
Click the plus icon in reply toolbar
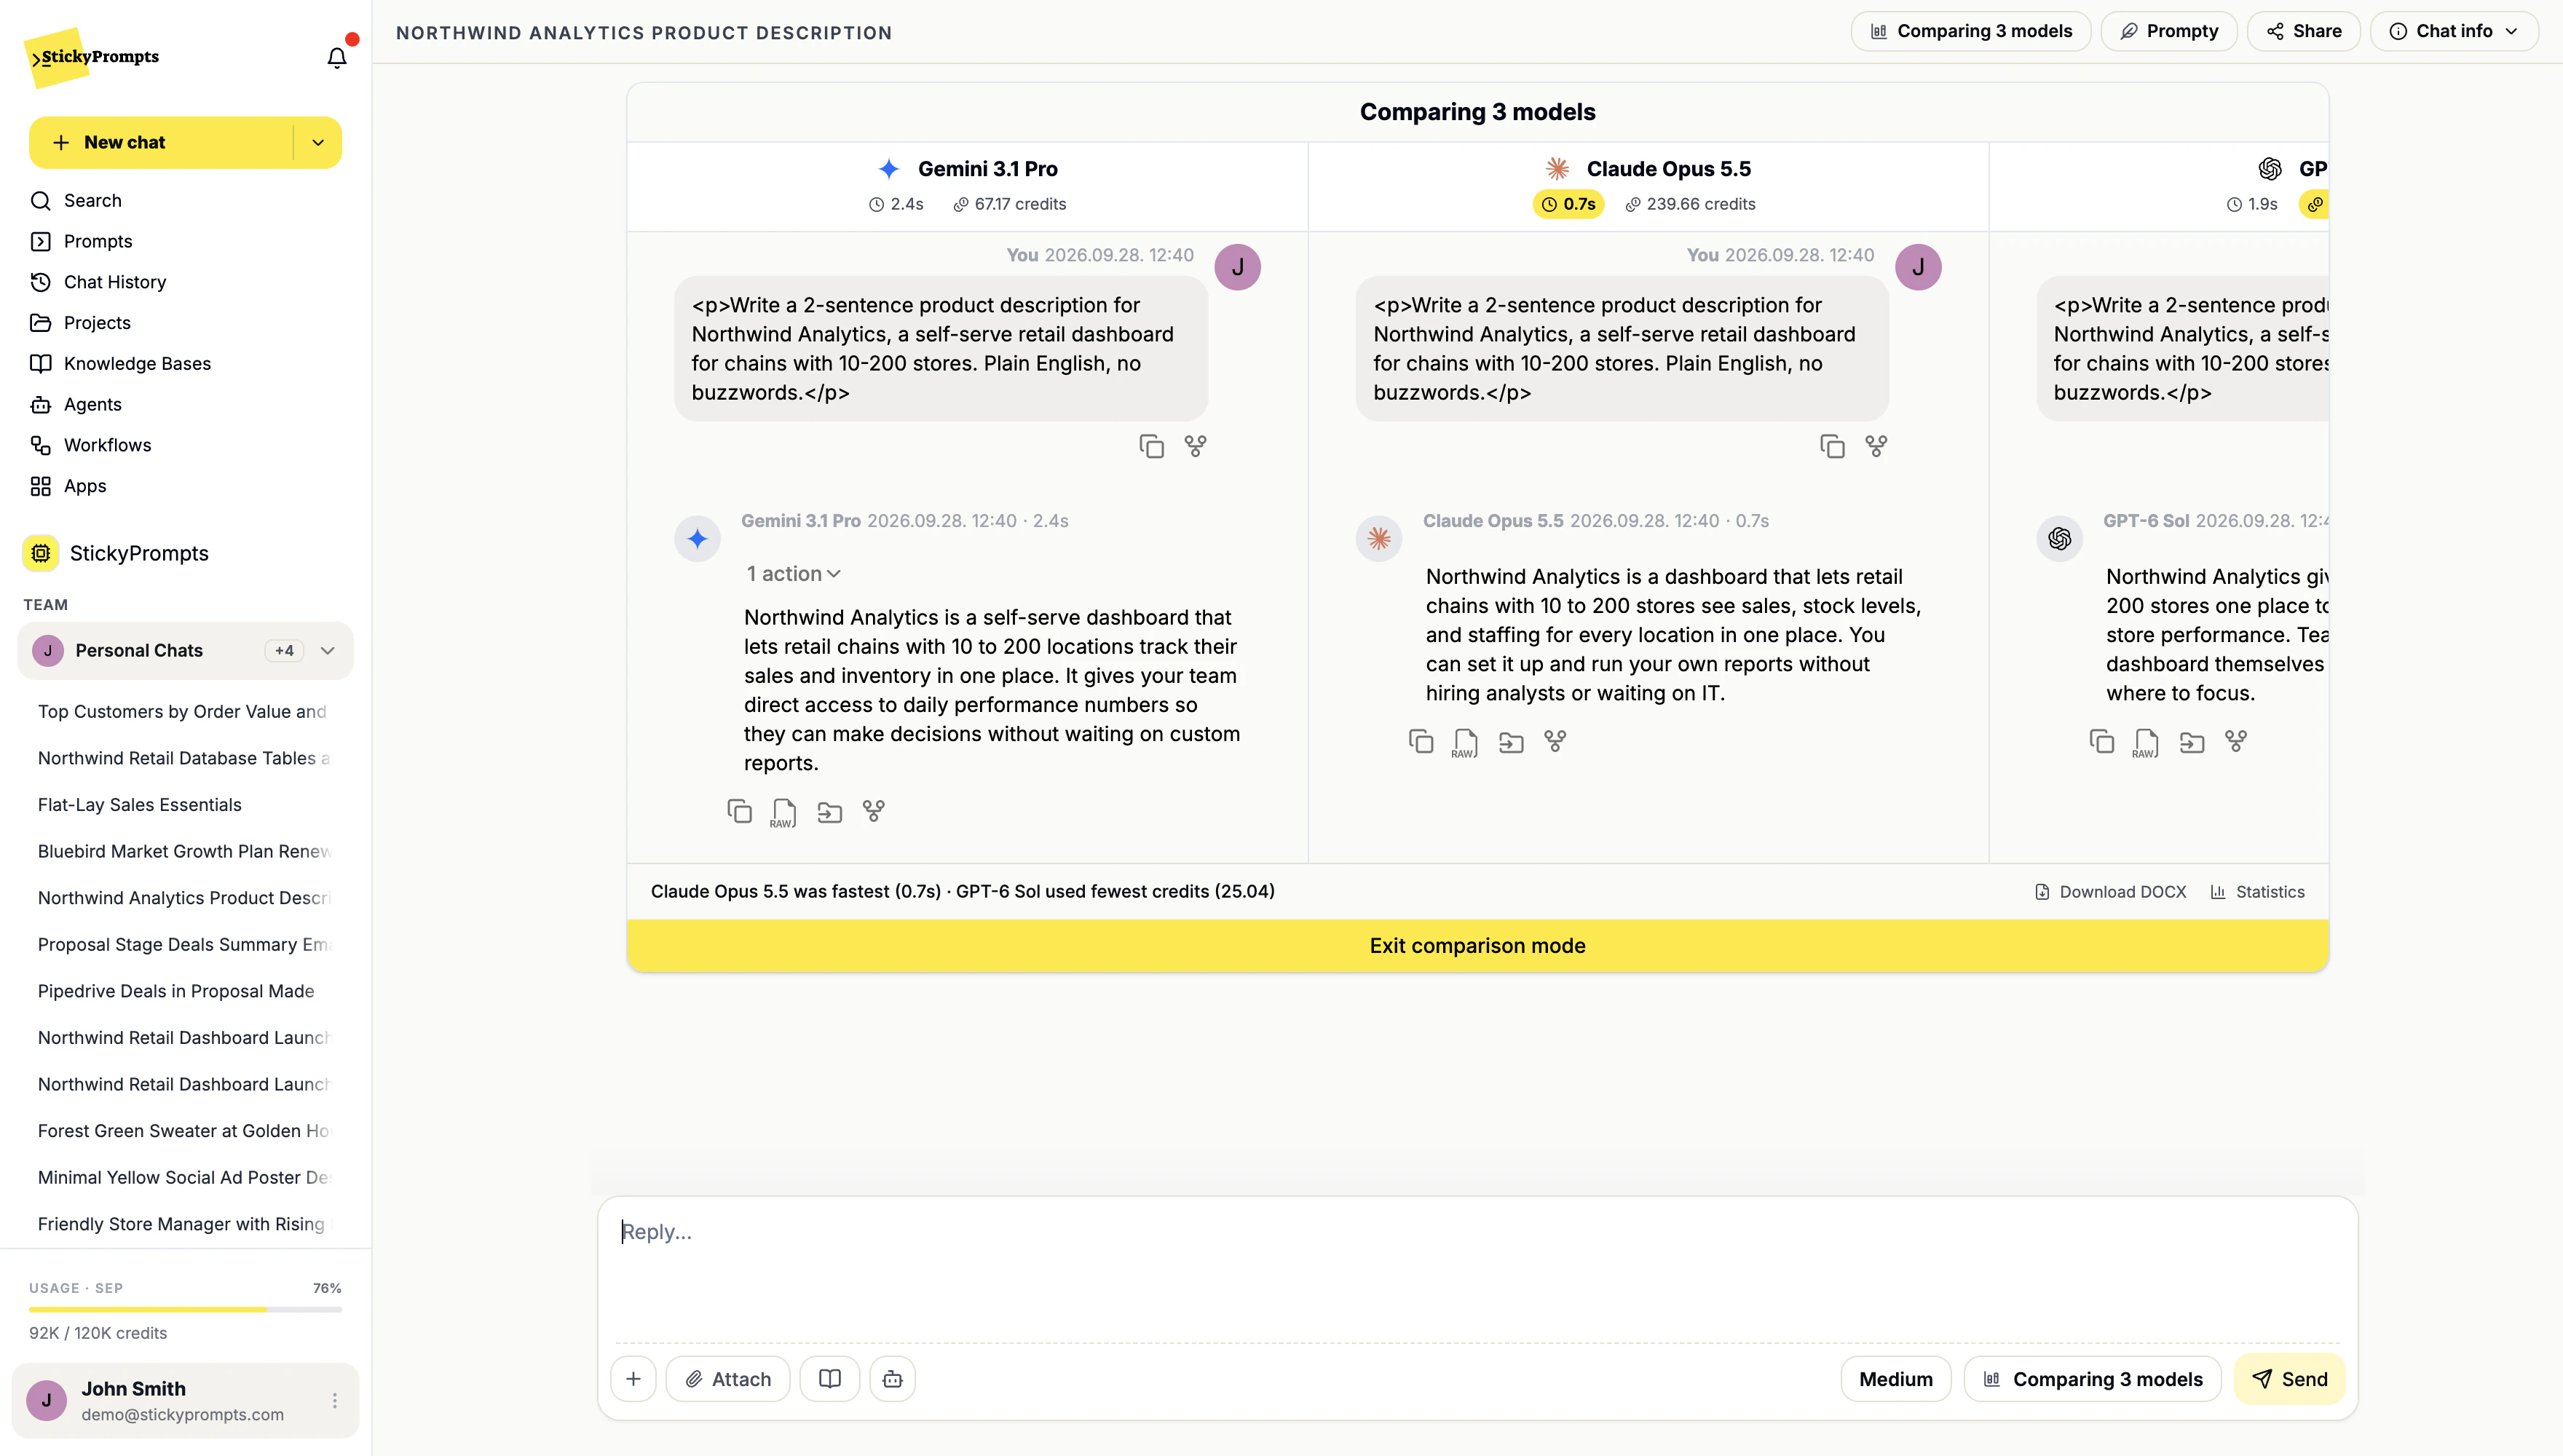[633, 1379]
